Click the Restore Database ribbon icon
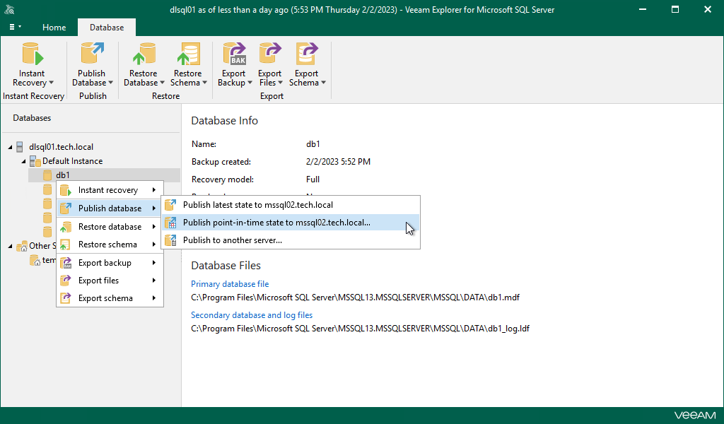 (x=144, y=54)
